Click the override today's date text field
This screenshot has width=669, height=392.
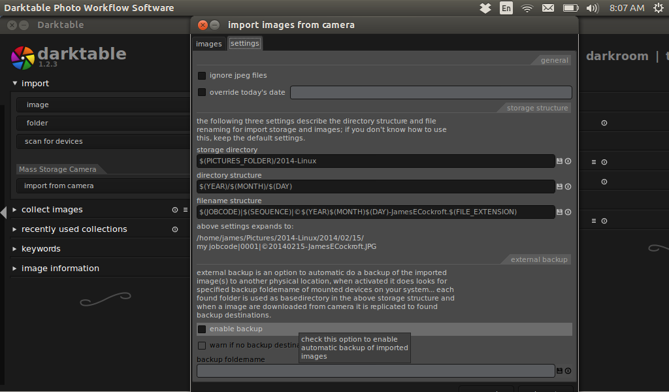431,93
